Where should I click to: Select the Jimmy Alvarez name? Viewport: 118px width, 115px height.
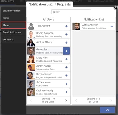(44, 66)
